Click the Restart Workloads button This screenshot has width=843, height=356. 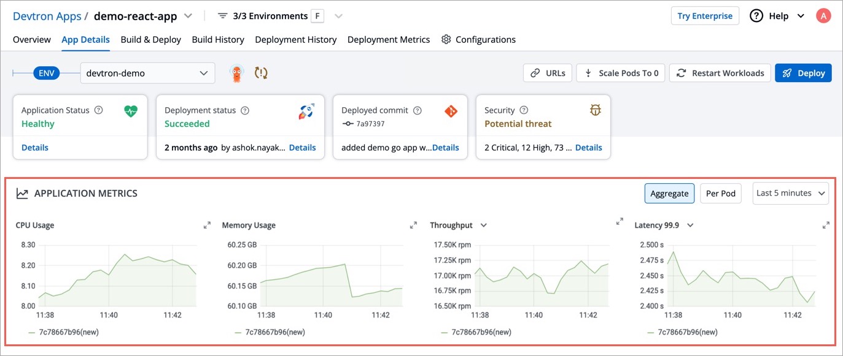[x=720, y=73]
